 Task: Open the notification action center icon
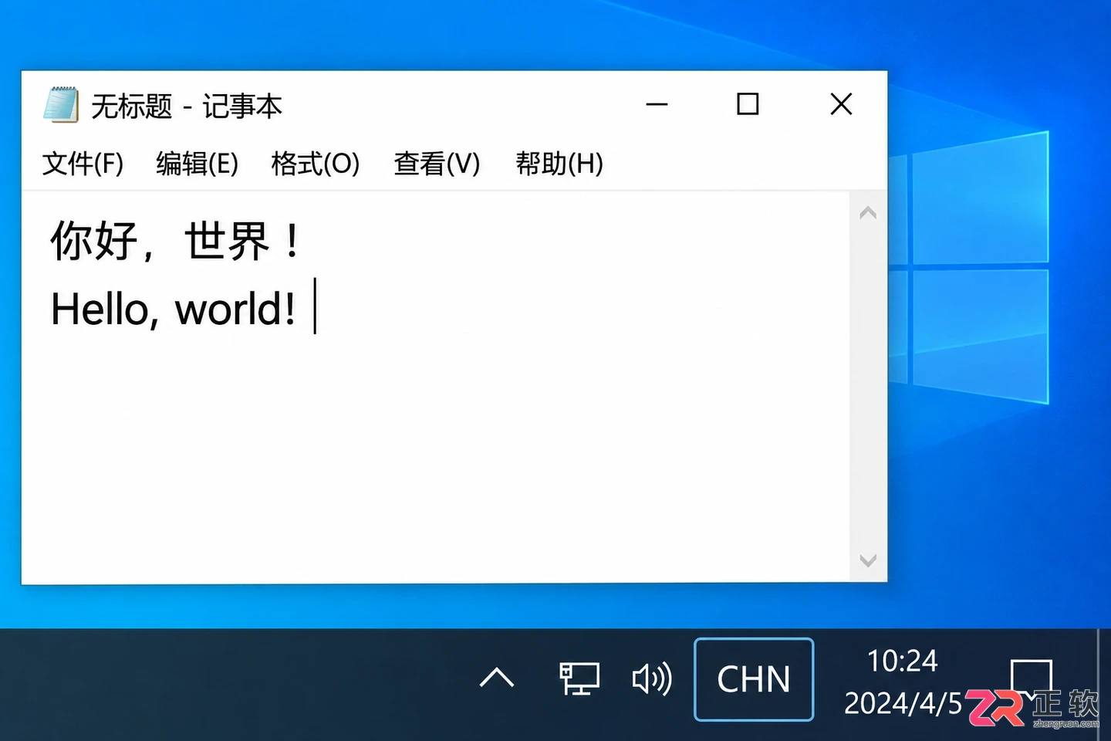pyautogui.click(x=1031, y=678)
